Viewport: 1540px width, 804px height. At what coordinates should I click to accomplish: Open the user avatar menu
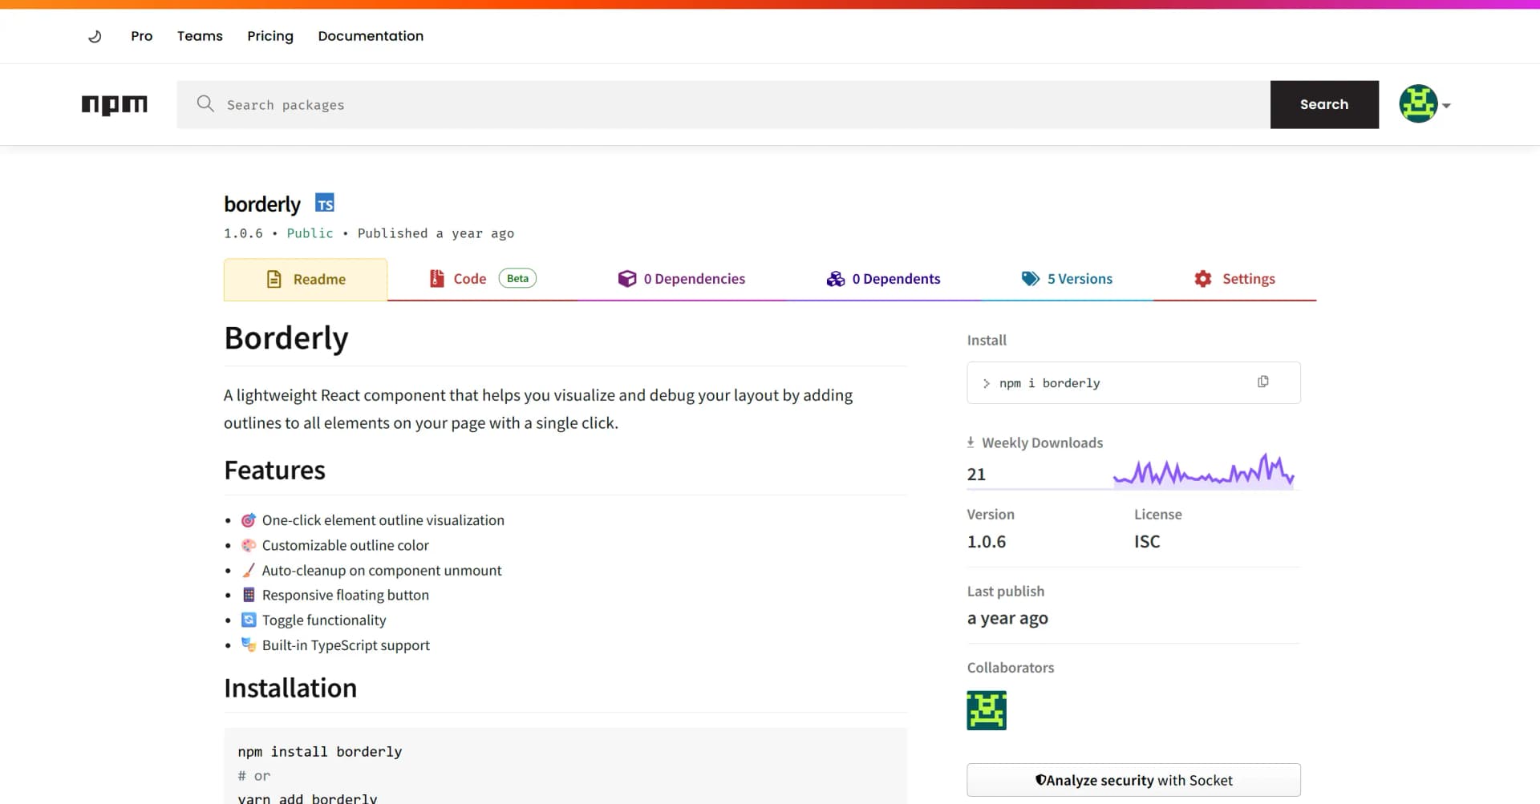tap(1418, 104)
